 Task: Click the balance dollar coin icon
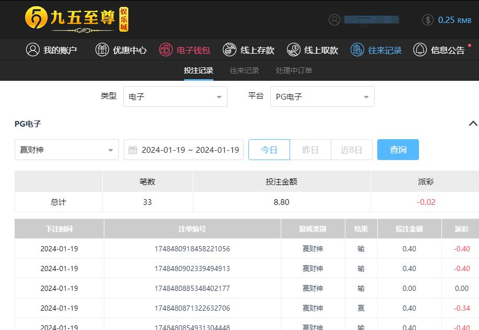428,20
